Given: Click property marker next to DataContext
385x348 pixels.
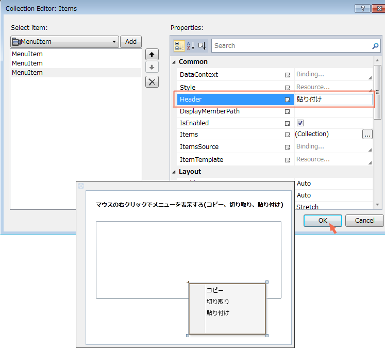Looking at the screenshot, I should (287, 75).
